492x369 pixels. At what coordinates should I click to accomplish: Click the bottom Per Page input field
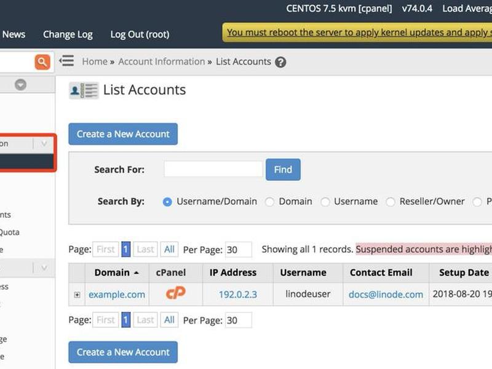(239, 320)
